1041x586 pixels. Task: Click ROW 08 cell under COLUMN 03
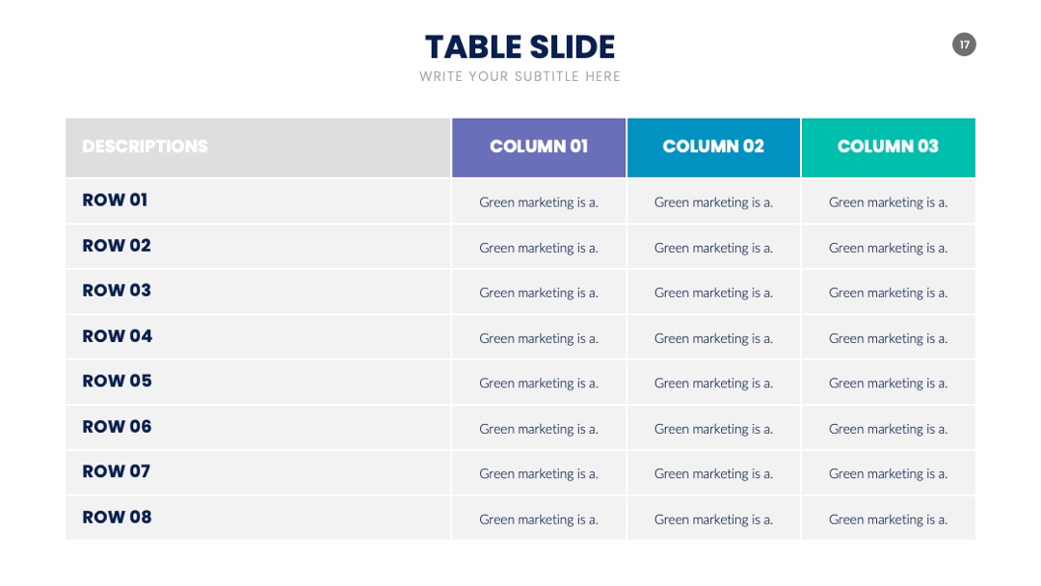coord(889,519)
